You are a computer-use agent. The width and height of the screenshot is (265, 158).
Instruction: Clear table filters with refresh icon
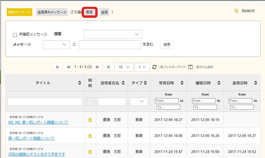point(154,67)
